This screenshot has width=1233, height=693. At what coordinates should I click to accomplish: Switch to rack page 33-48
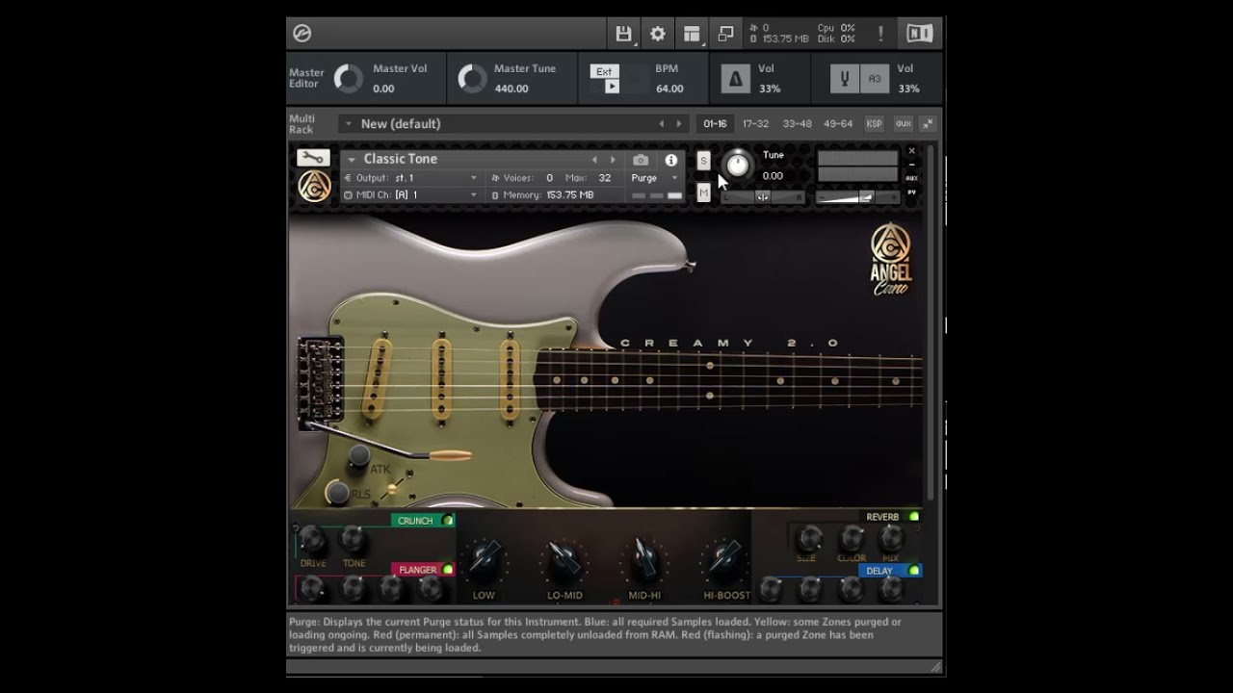pyautogui.click(x=797, y=124)
